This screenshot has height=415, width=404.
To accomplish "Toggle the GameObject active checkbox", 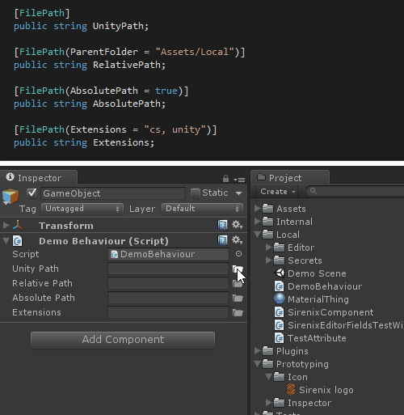I will [32, 193].
